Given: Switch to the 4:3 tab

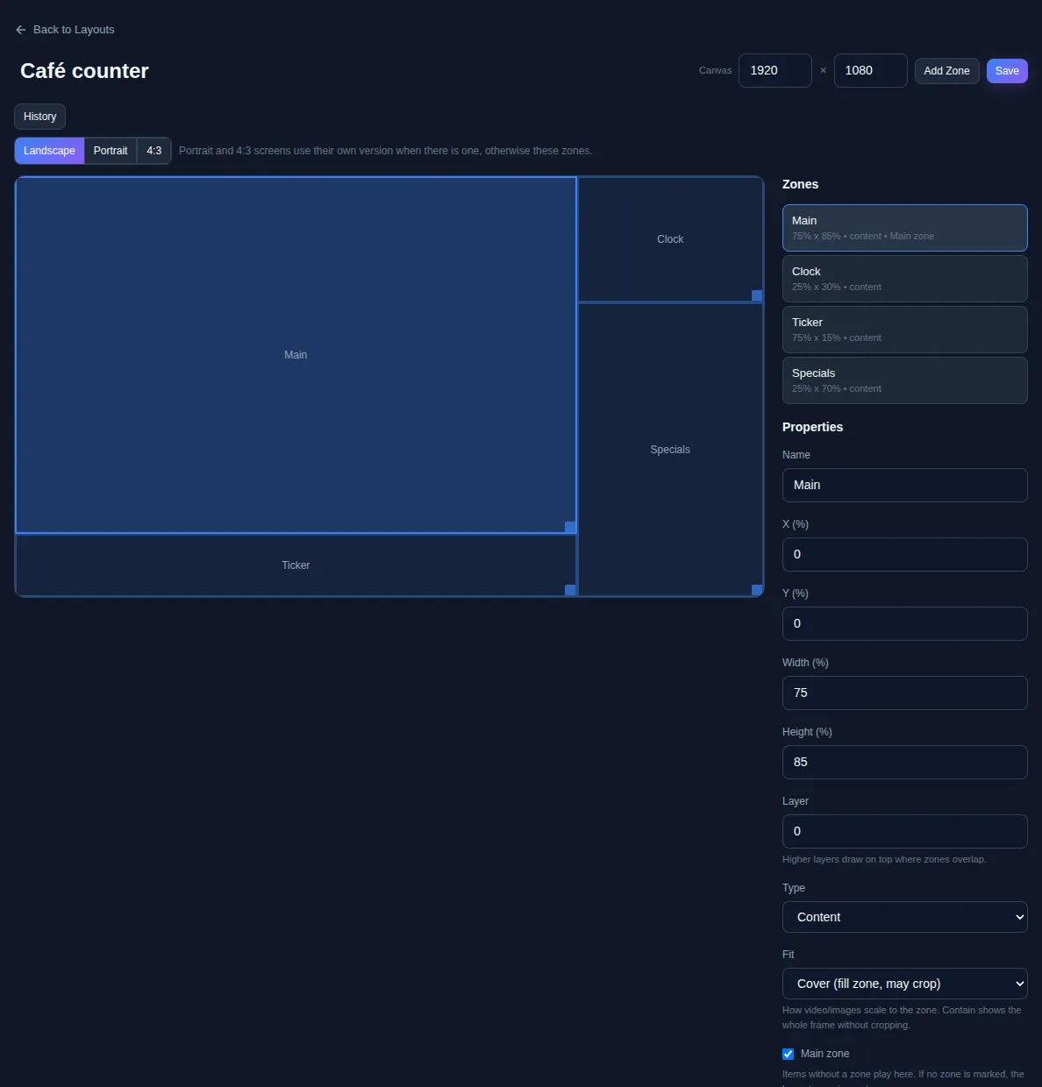Looking at the screenshot, I should pyautogui.click(x=154, y=151).
